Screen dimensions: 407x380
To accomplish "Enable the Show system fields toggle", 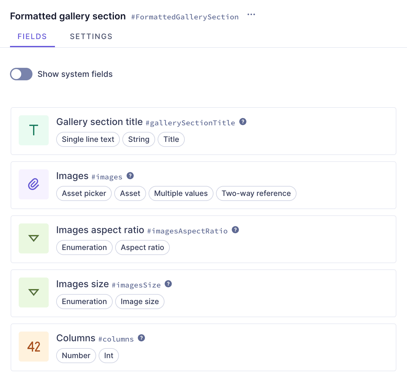I will coord(21,74).
